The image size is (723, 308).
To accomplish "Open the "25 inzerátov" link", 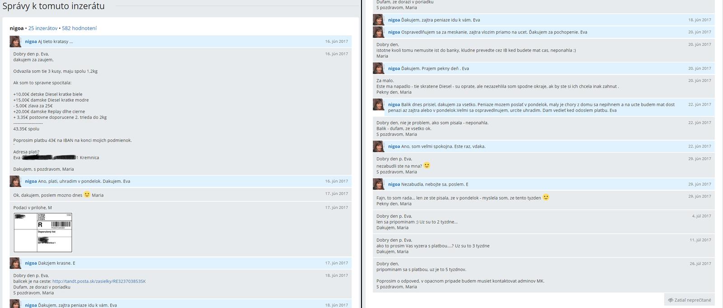I will coord(43,28).
